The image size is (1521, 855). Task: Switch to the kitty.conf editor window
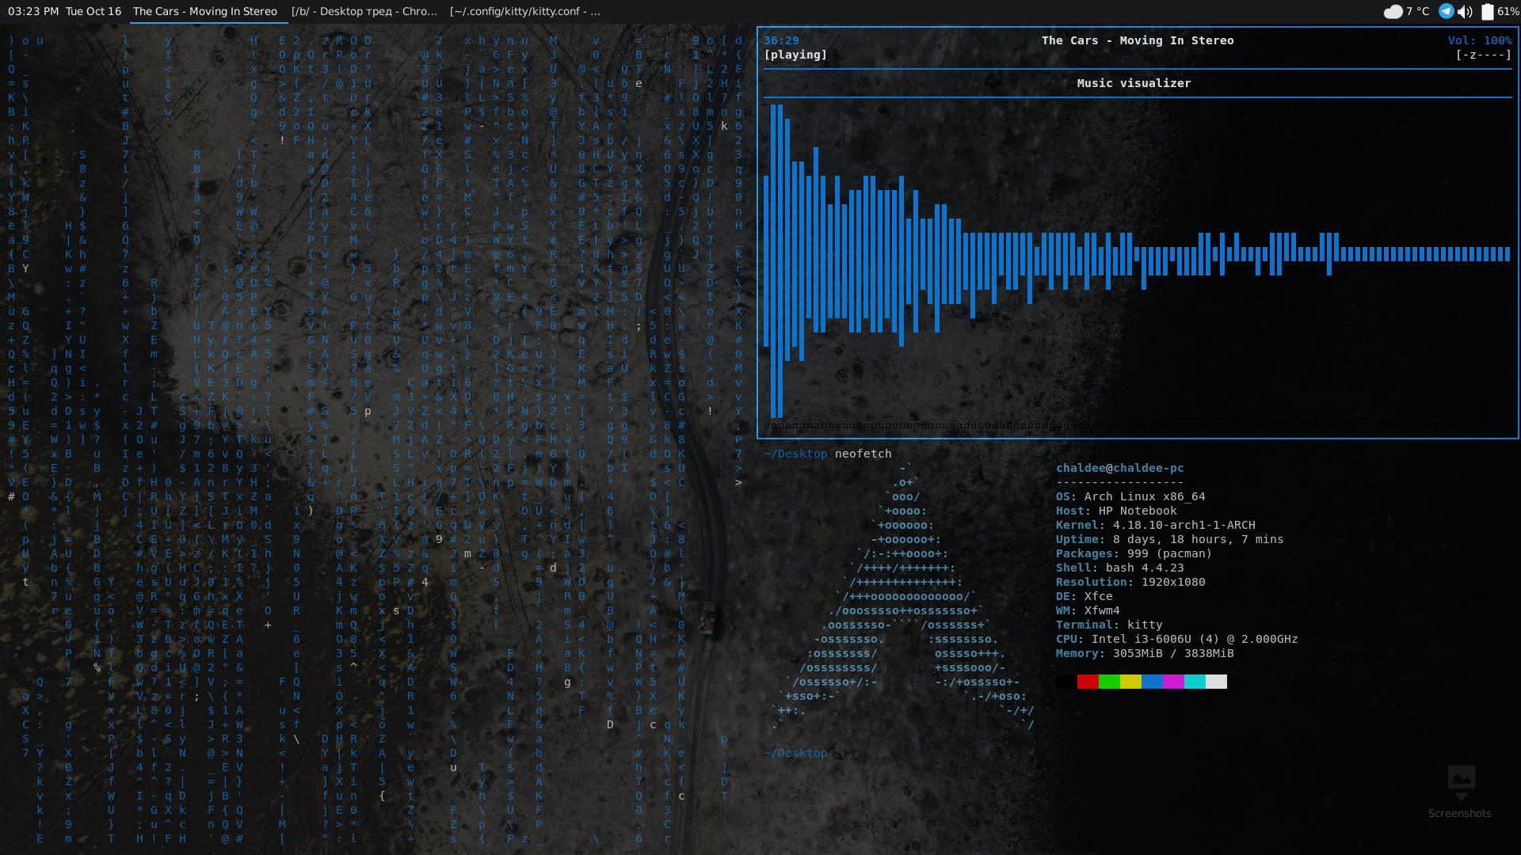tap(525, 11)
